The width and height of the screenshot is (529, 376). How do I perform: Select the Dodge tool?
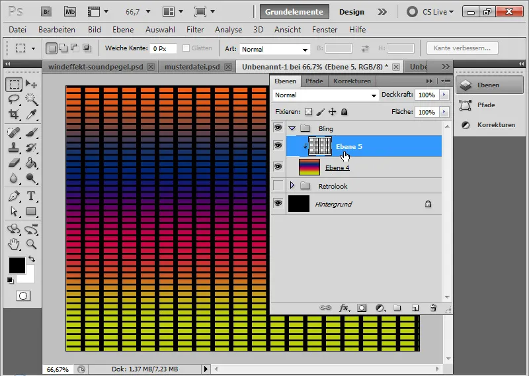(x=31, y=178)
